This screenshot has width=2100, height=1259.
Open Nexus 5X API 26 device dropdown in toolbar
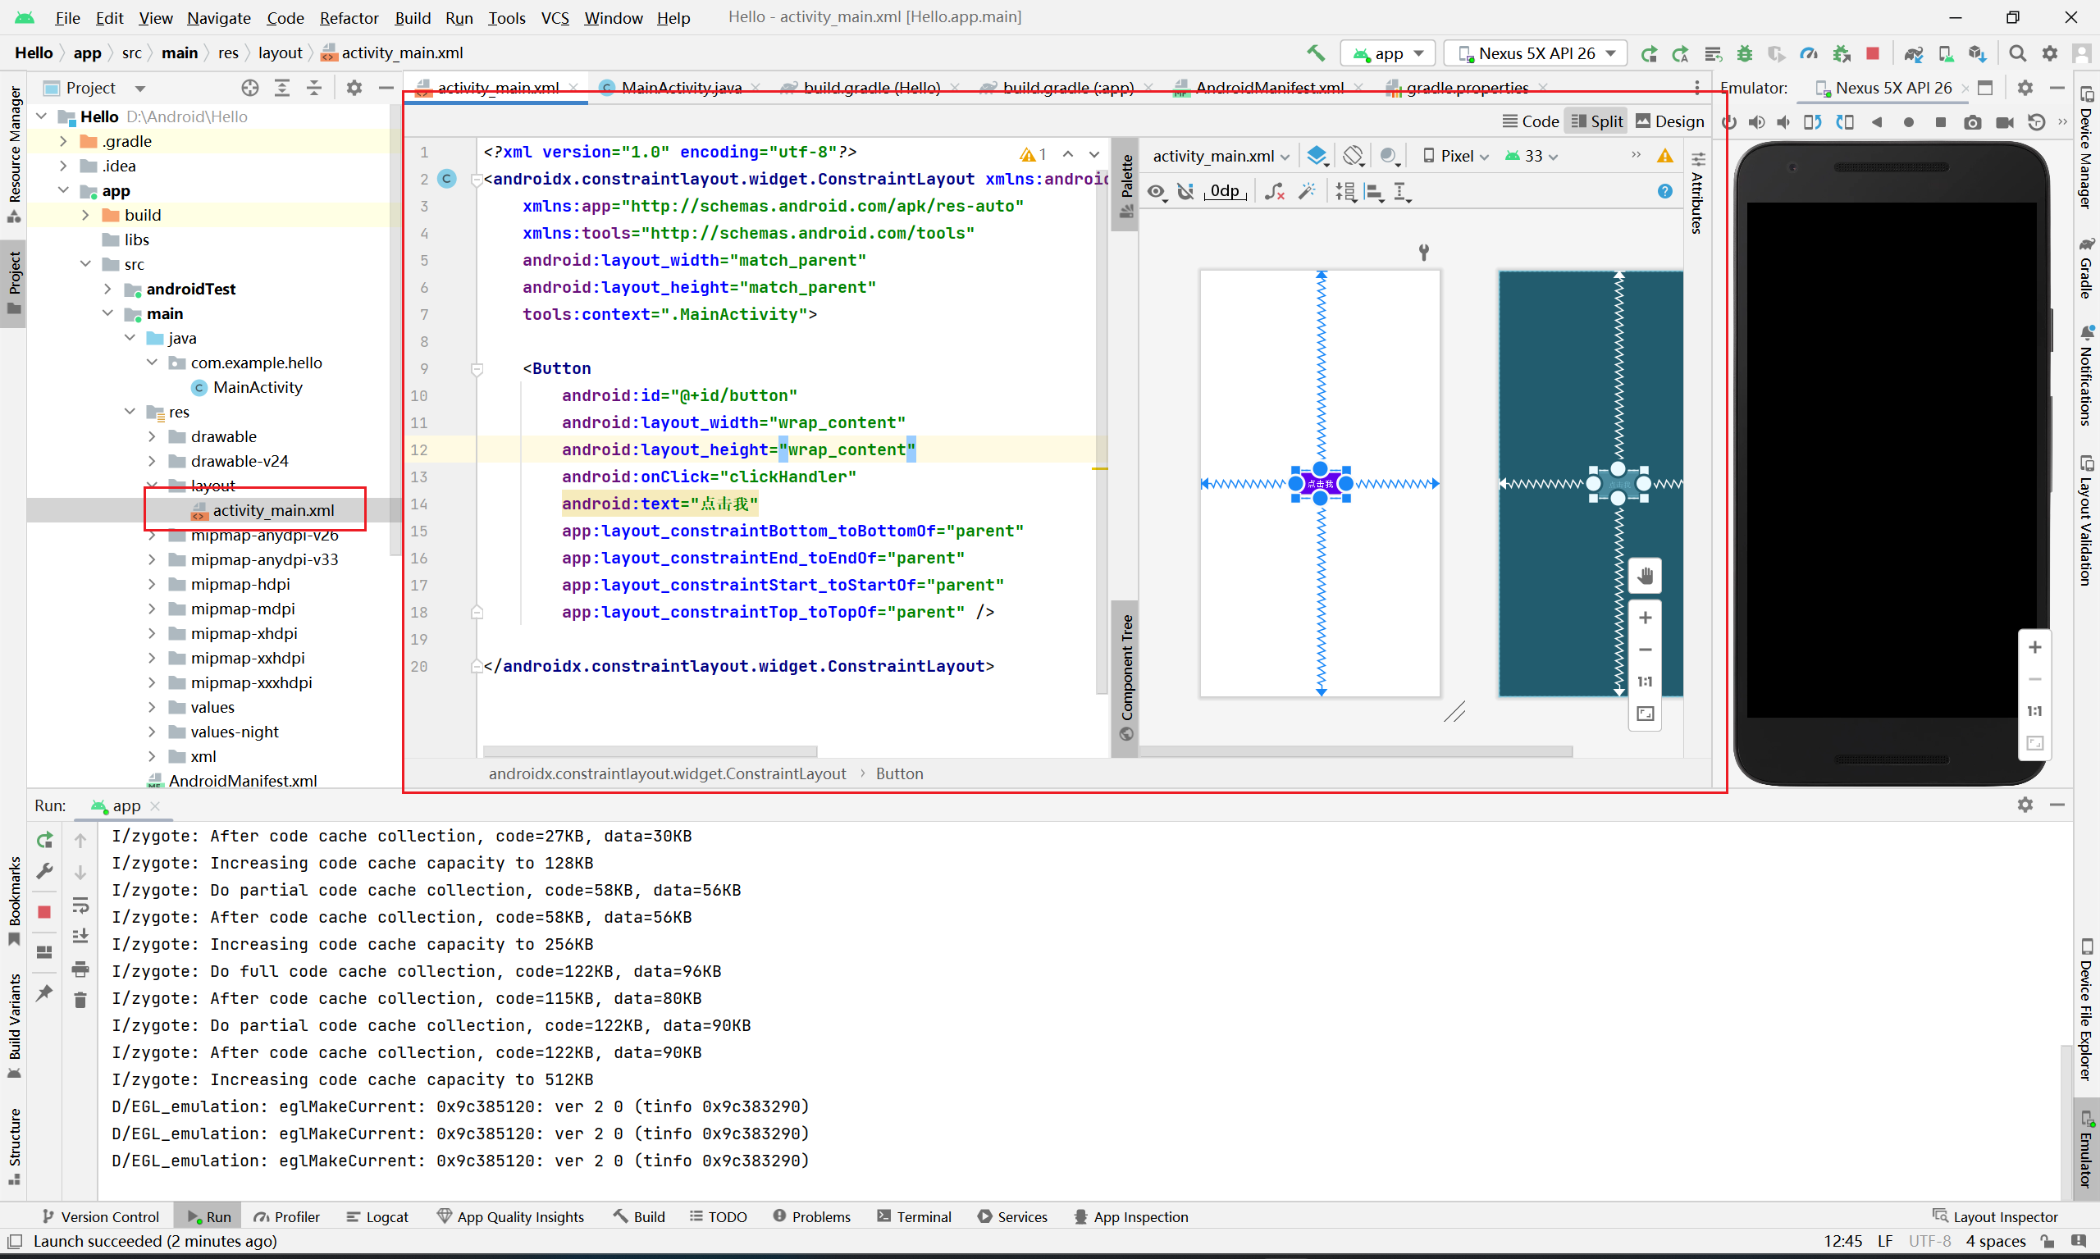[x=1536, y=53]
